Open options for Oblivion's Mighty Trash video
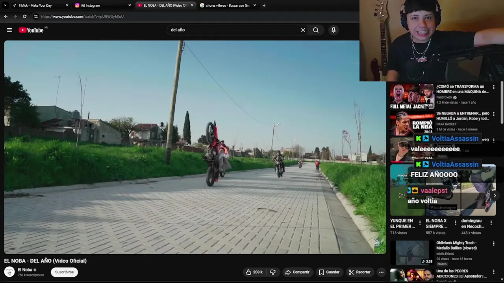Screen dimensions: 504x283 click(494, 244)
